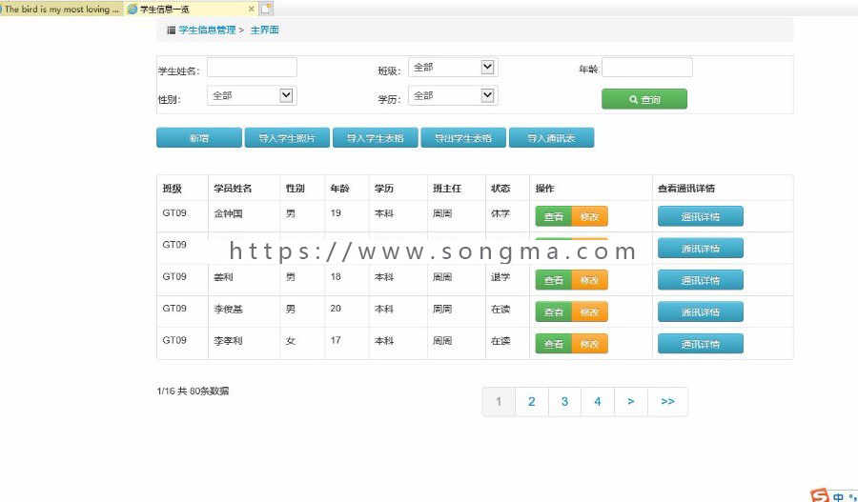Click 修改 for student 姜科
Viewport: 858px width, 502px height.
tap(589, 280)
